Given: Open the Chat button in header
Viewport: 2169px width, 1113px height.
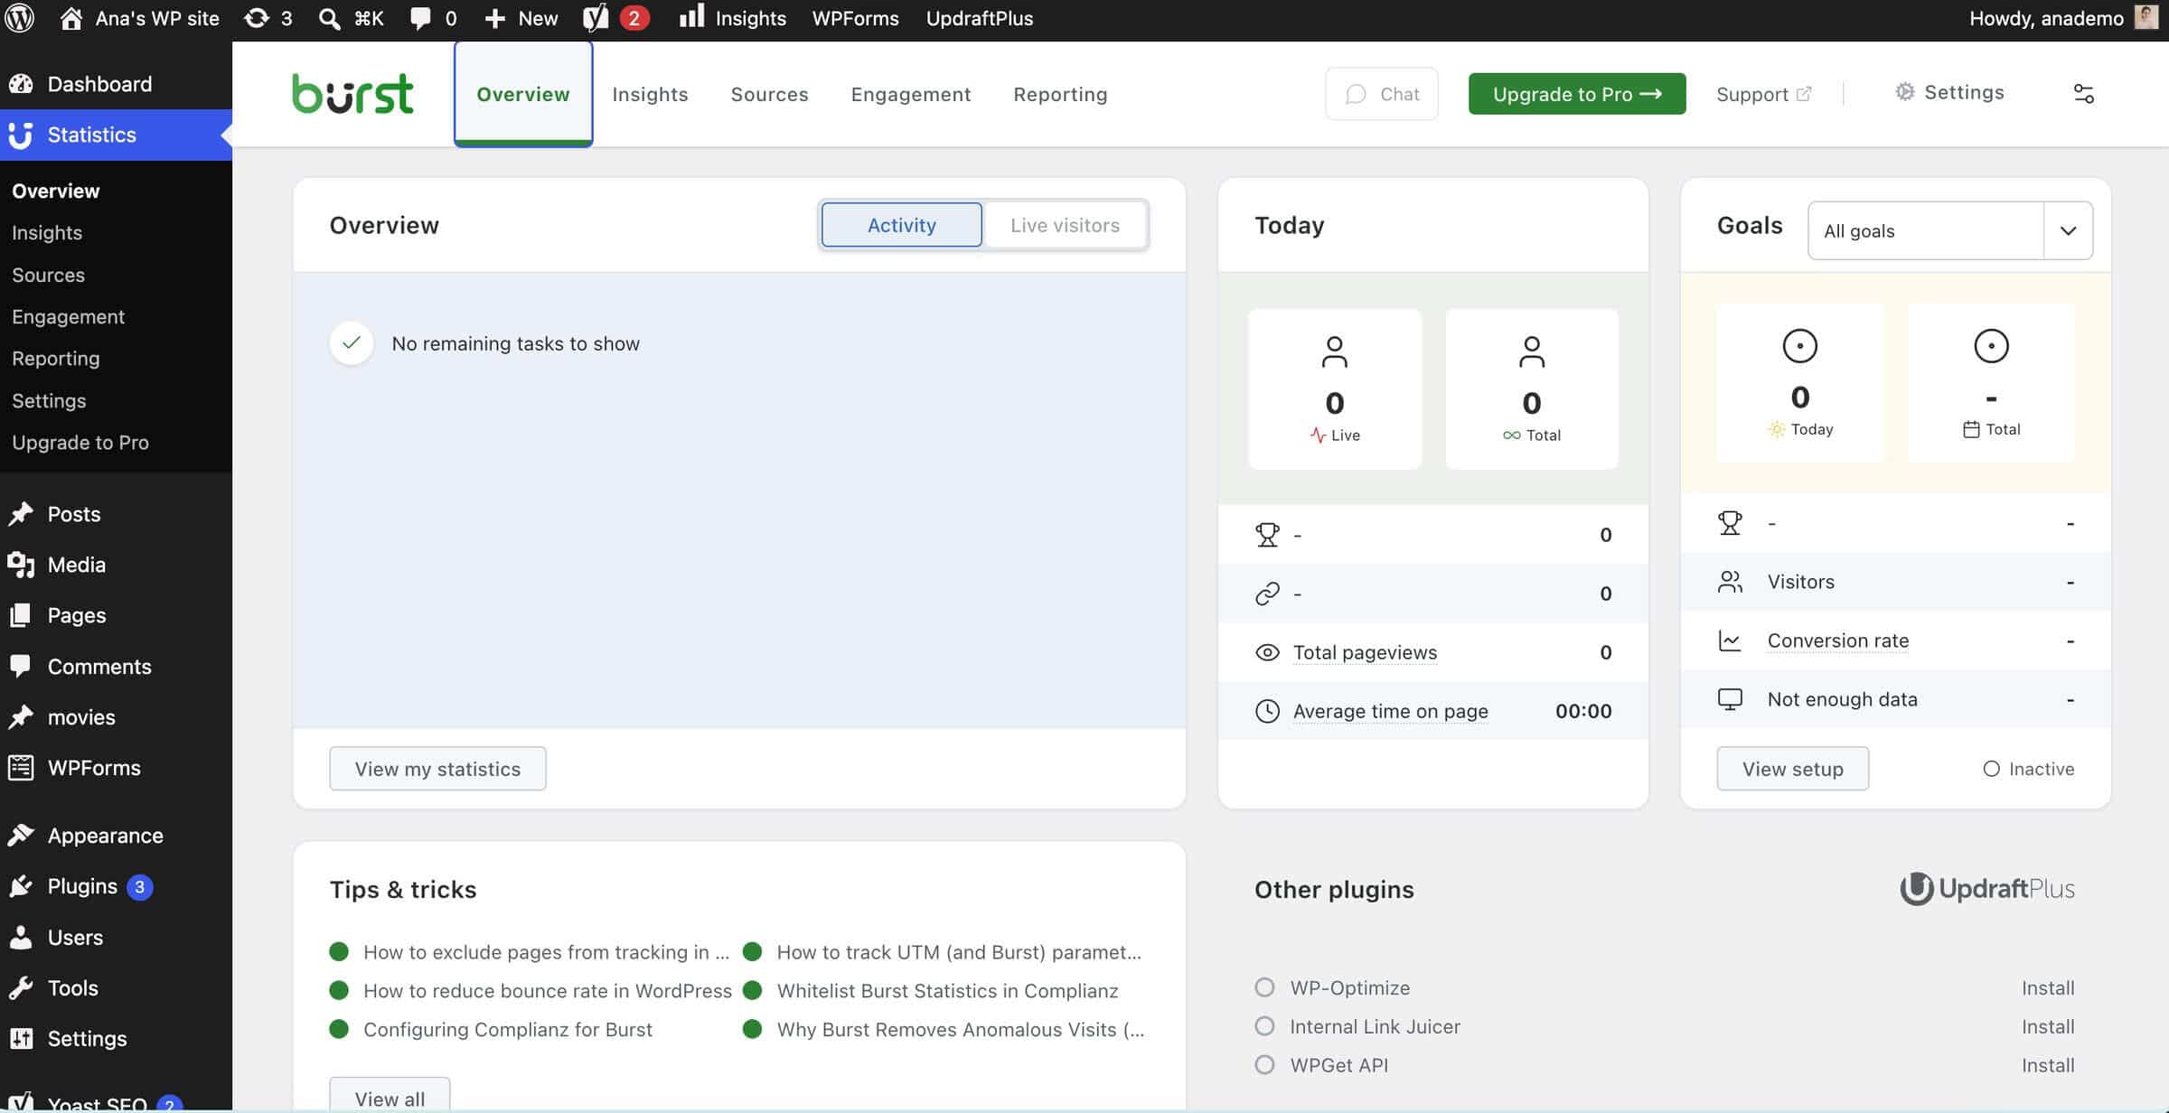Looking at the screenshot, I should click(1381, 94).
